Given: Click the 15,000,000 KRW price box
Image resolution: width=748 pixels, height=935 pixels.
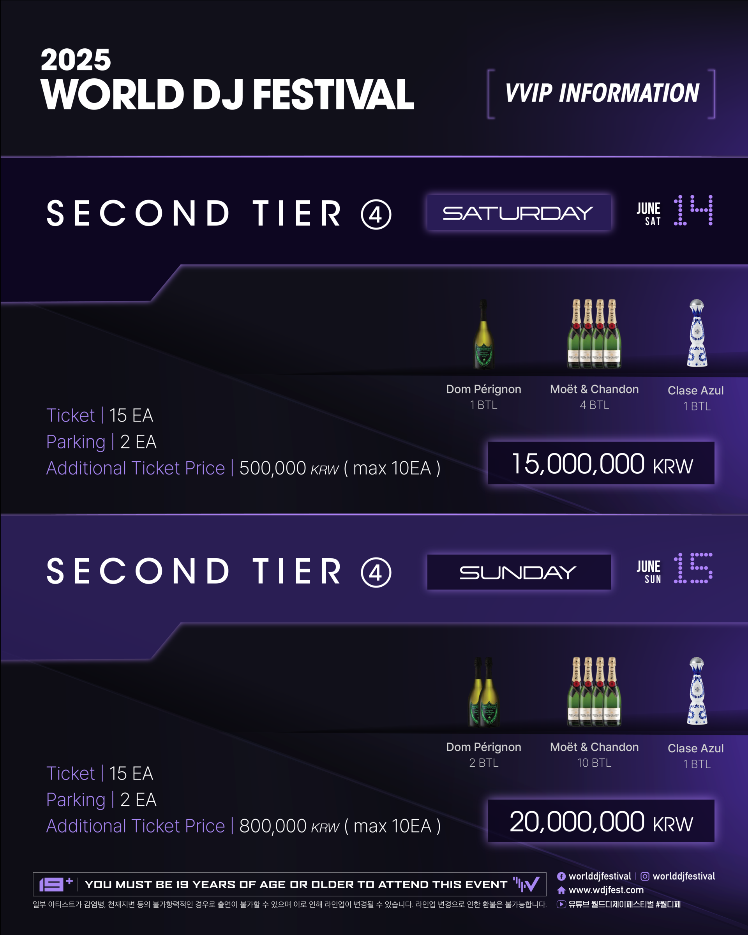Looking at the screenshot, I should coord(601,463).
